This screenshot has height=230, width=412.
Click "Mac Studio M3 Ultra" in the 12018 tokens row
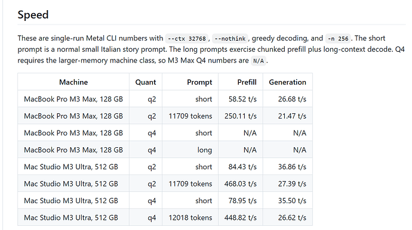point(57,217)
